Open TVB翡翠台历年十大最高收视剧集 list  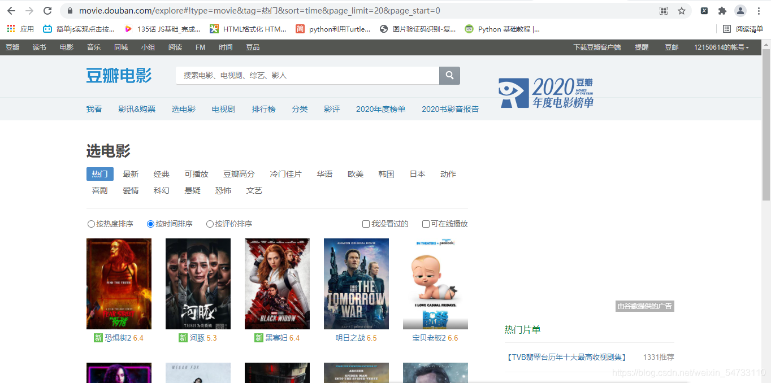coord(566,357)
